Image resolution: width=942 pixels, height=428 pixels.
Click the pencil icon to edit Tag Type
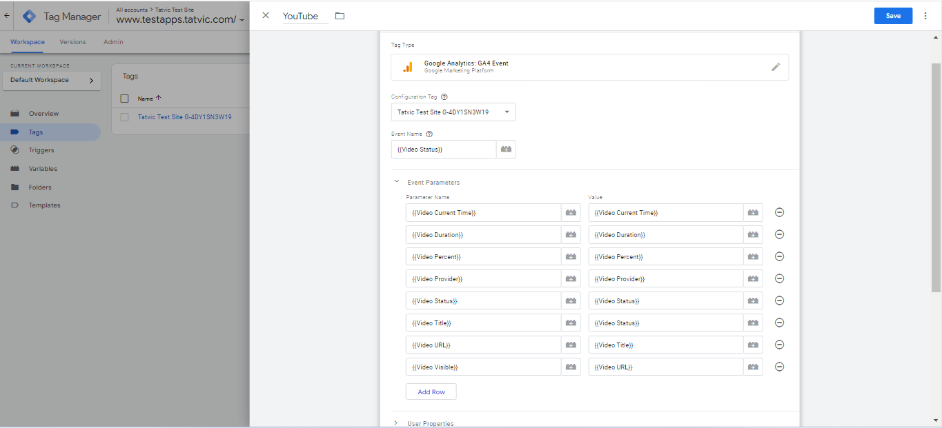click(x=776, y=67)
